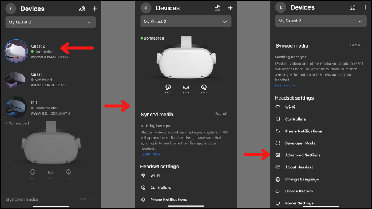The height and width of the screenshot is (209, 372).
Task: Select the Quest device thumbnail marked Not found
Action: click(15, 80)
